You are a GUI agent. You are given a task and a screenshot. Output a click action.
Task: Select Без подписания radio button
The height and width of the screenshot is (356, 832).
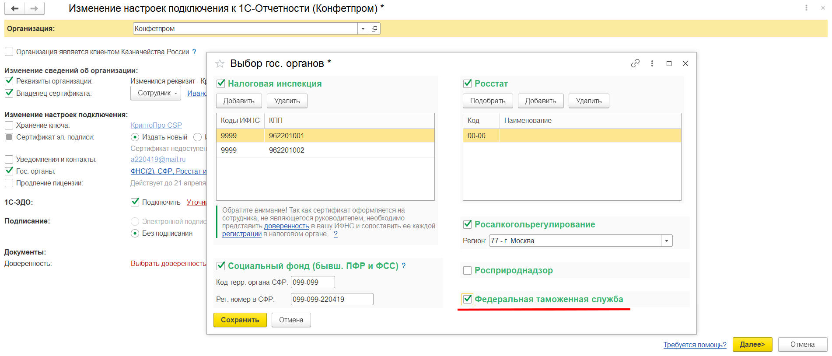click(135, 233)
